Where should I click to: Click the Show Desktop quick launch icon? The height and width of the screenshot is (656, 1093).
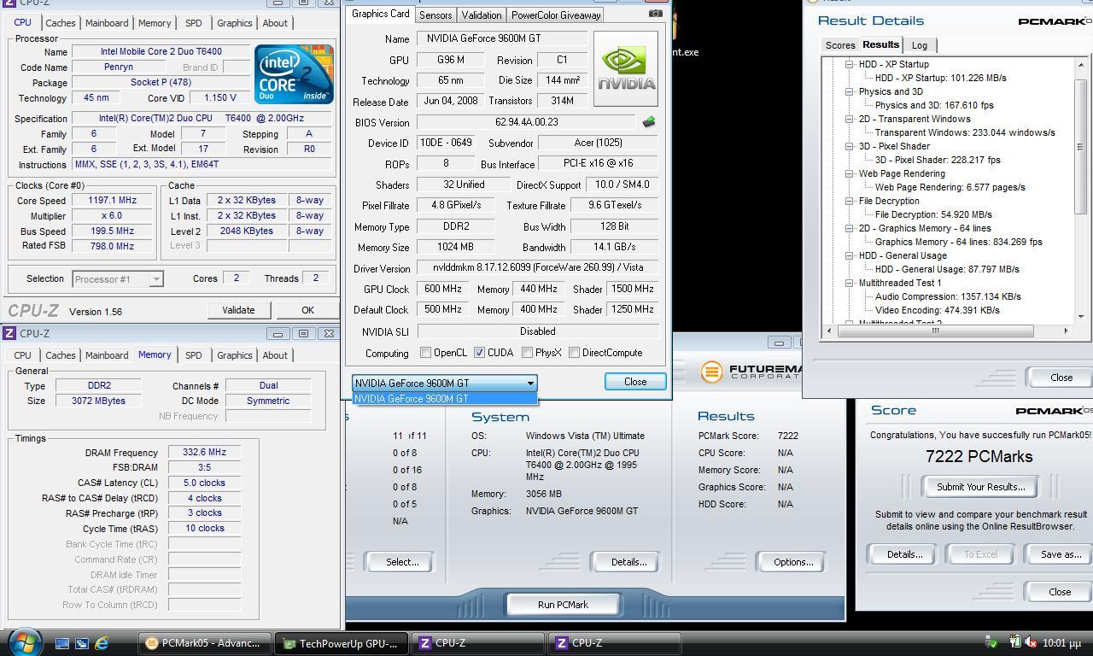(x=62, y=643)
